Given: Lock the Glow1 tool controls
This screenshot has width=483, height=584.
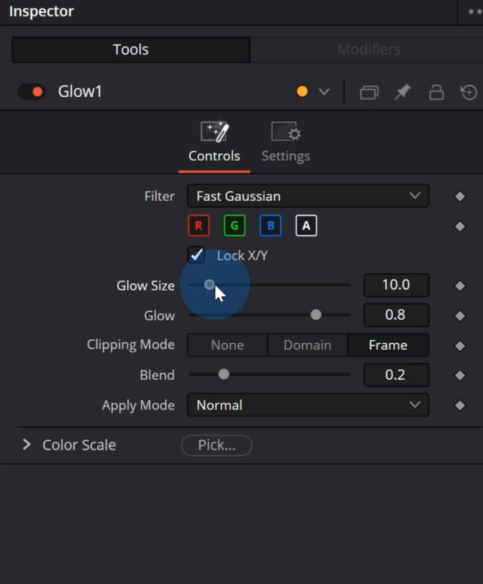Looking at the screenshot, I should coord(437,92).
